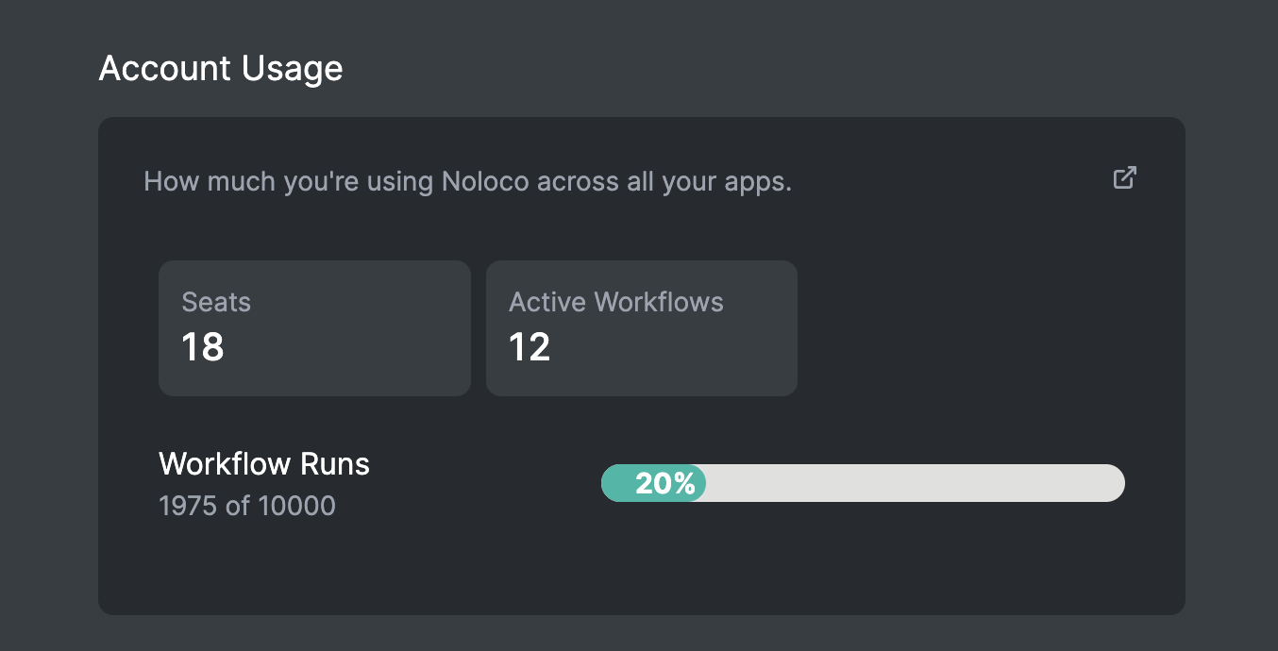This screenshot has height=651, width=1278.
Task: Click the "Account Usage" heading
Action: [221, 69]
